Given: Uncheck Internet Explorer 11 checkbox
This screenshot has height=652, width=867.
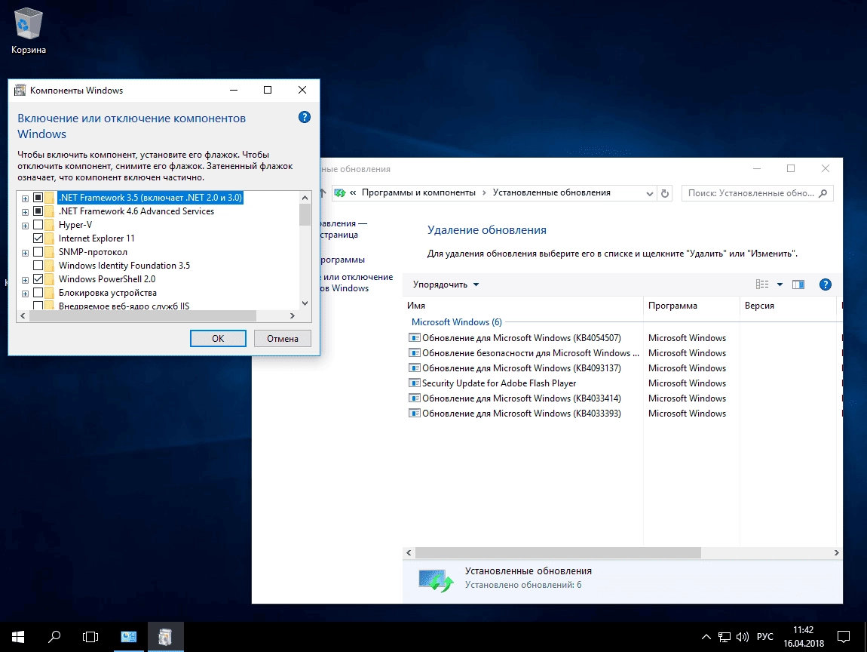Looking at the screenshot, I should coord(38,238).
